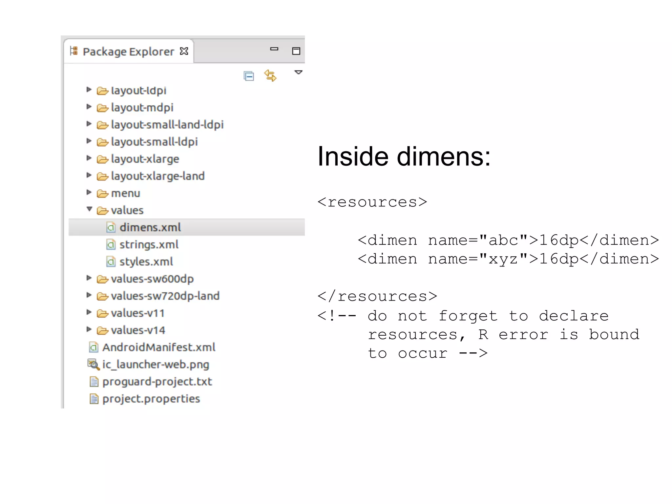Click the layout-ldpi folder icon
Screen dimensions: 672x504
pos(102,91)
